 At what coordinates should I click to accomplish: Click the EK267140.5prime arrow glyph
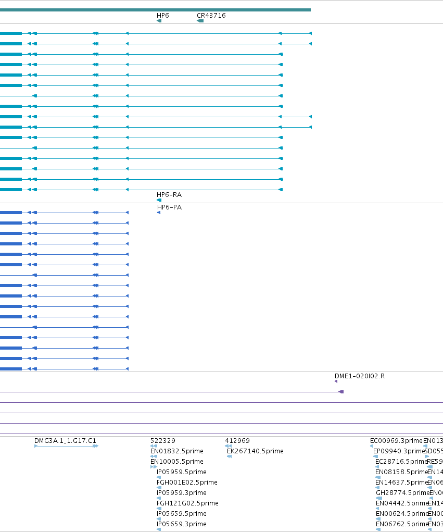click(x=230, y=456)
